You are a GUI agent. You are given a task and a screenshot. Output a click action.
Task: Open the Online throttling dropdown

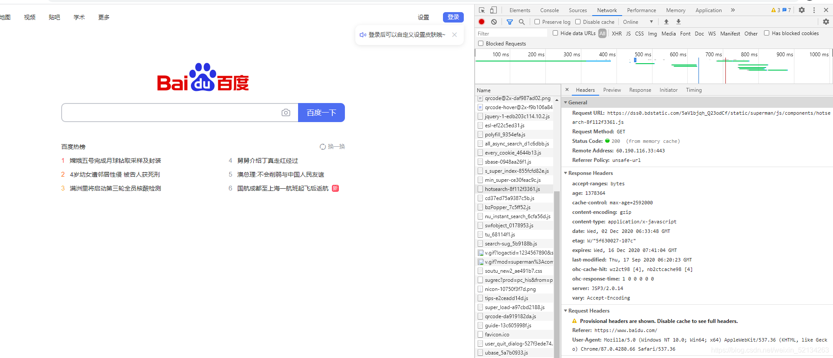pyautogui.click(x=638, y=22)
